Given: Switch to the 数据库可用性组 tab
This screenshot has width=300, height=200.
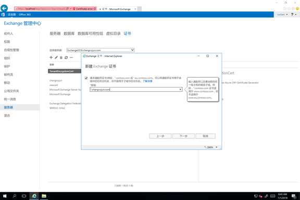Looking at the screenshot, I should pyautogui.click(x=90, y=33).
